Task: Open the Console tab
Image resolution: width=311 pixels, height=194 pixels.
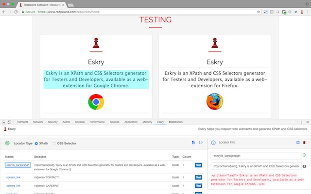Action: pos(80,122)
